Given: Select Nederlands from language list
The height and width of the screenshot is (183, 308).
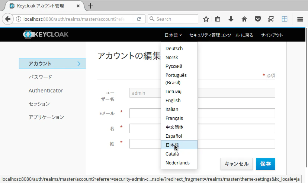Looking at the screenshot, I should click(x=179, y=163).
